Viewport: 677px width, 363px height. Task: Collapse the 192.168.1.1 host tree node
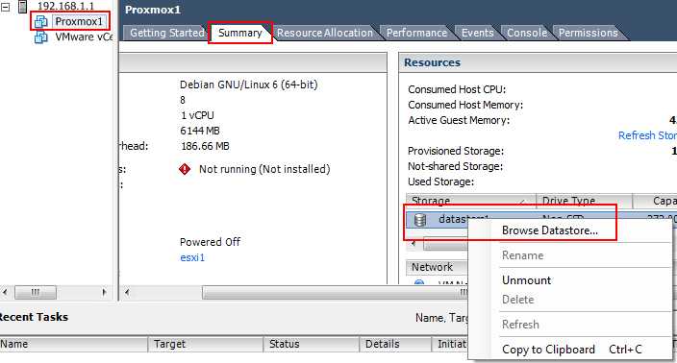pos(5,7)
